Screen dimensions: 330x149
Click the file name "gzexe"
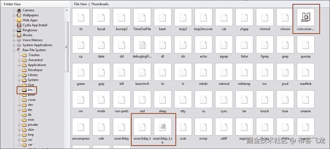tap(81, 84)
